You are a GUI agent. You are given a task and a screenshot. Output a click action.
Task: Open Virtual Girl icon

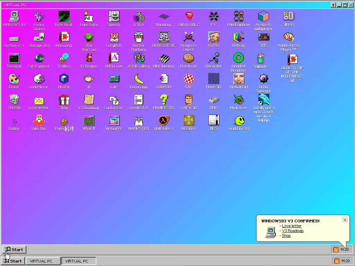tap(239, 79)
